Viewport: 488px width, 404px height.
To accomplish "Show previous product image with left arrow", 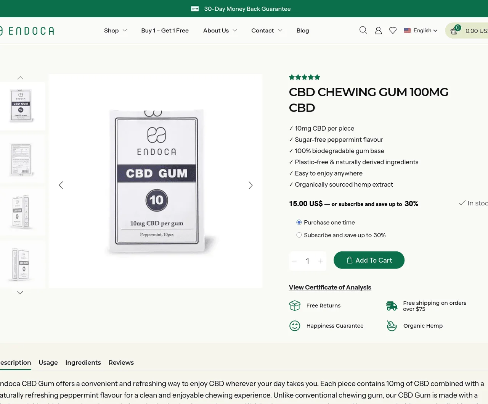I will click(x=61, y=185).
